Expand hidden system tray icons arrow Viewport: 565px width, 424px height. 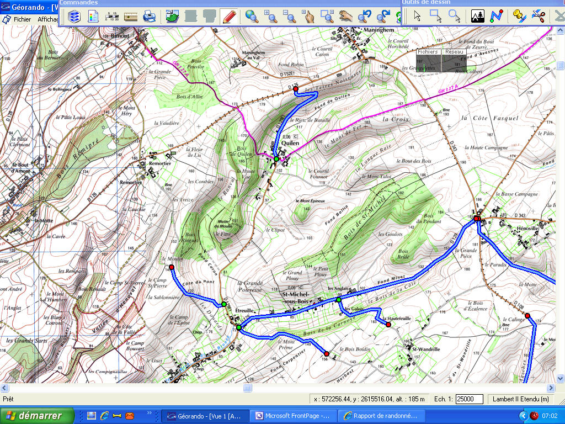click(x=523, y=416)
